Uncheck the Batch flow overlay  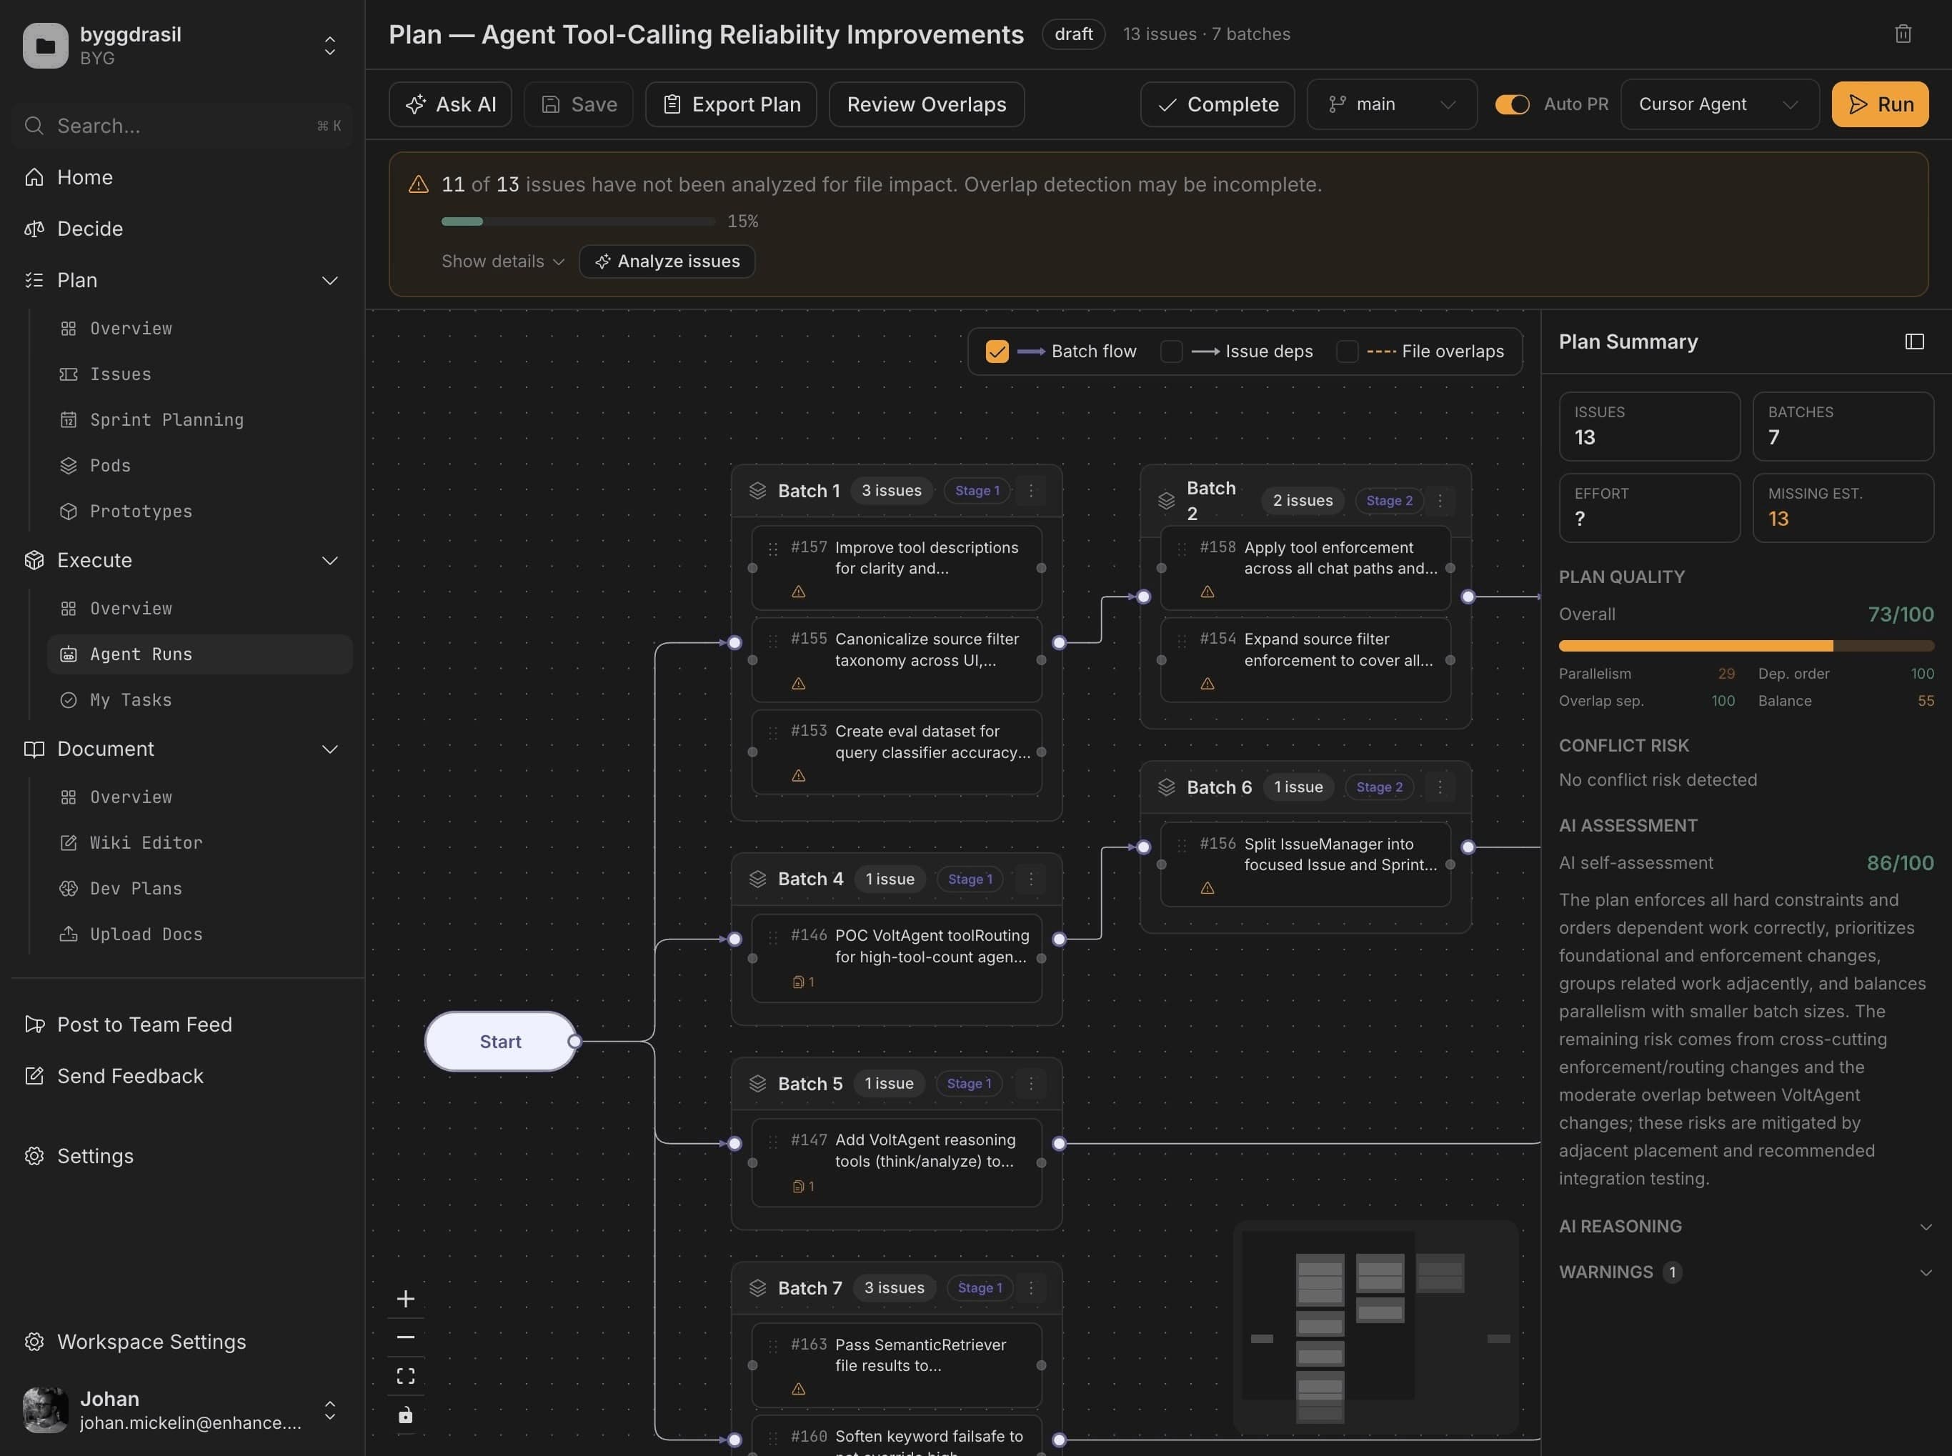coord(997,351)
